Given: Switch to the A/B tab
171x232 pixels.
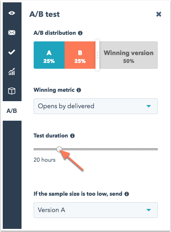Looking at the screenshot, I should tap(12, 111).
